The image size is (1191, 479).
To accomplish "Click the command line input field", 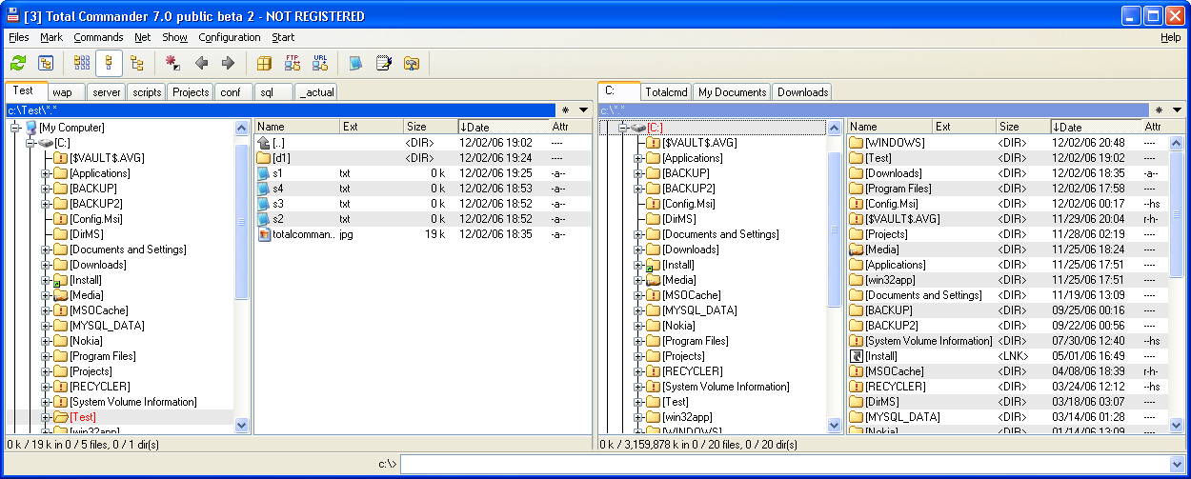I will click(x=783, y=464).
